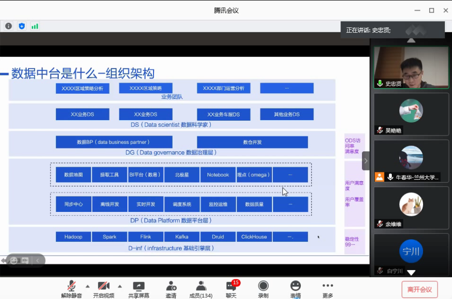The image size is (452, 299).
Task: Open the 成员 members list
Action: (201, 289)
